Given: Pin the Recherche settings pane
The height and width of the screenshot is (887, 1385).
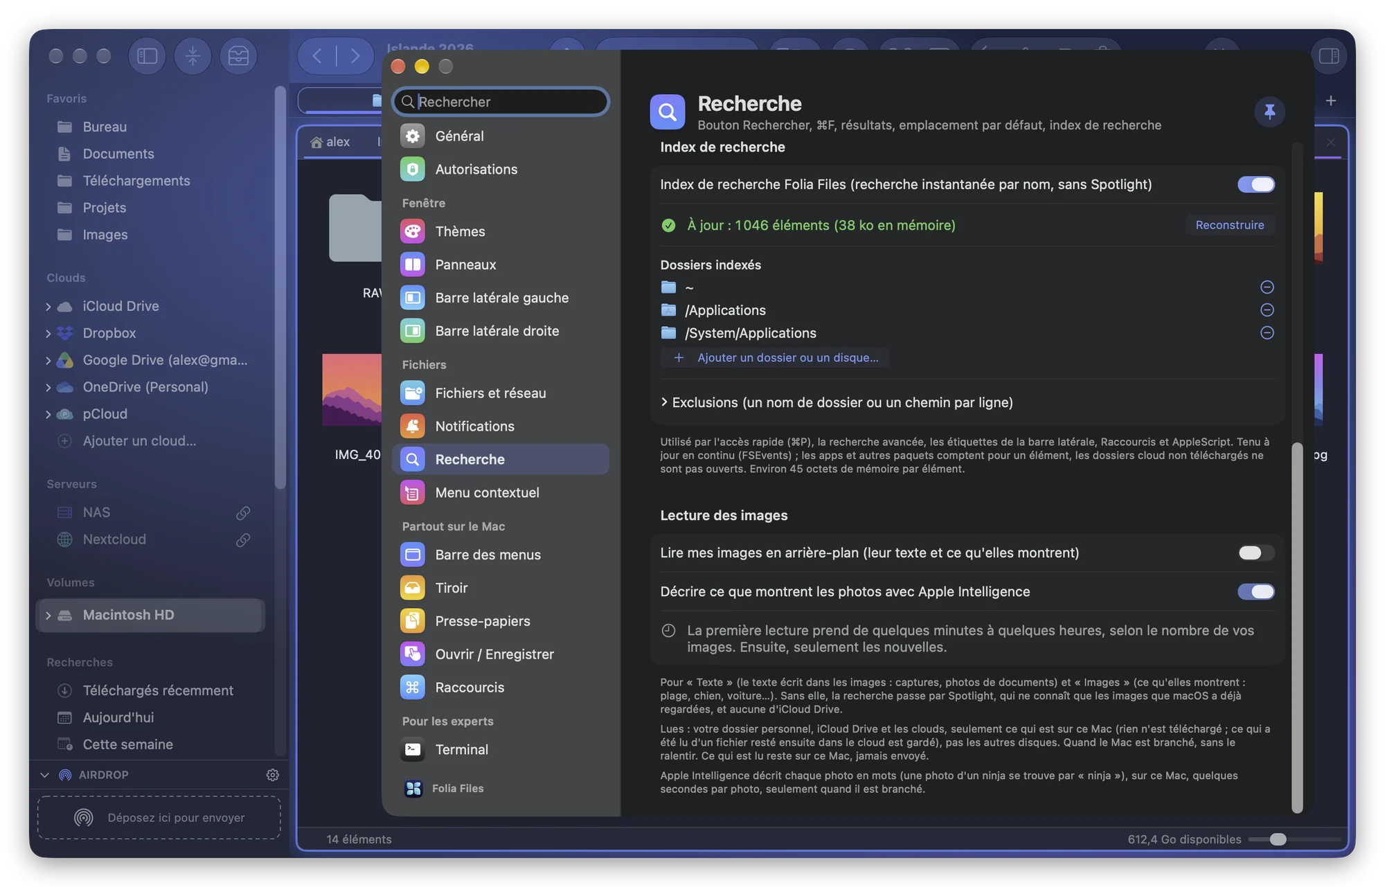Looking at the screenshot, I should (1269, 111).
